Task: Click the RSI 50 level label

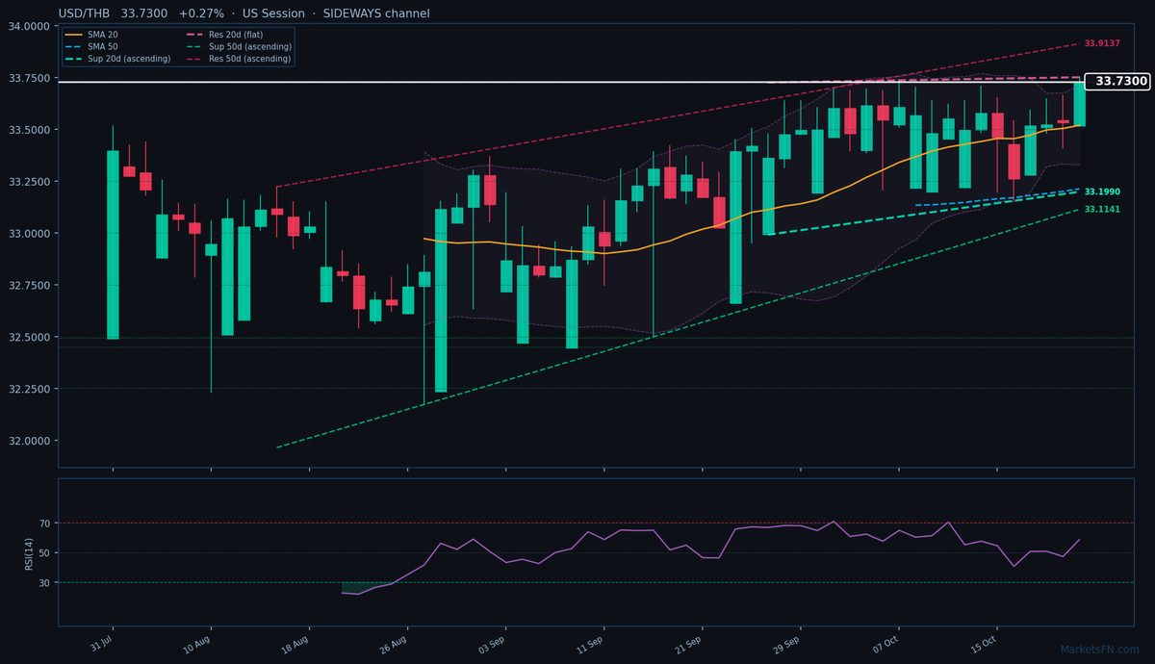Action: (x=44, y=553)
